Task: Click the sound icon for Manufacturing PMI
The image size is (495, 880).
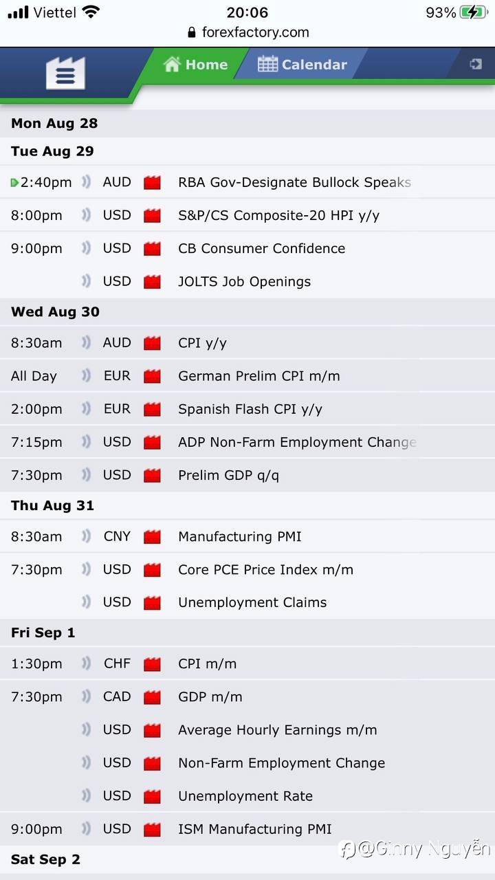Action: [86, 536]
